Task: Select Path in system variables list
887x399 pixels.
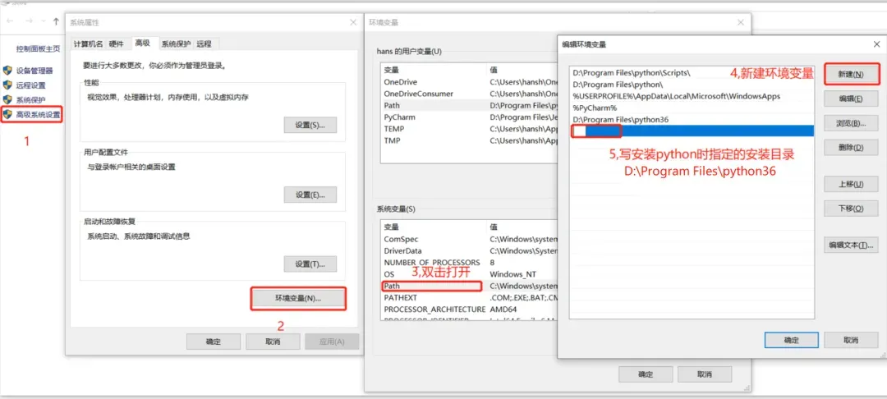Action: pyautogui.click(x=469, y=286)
